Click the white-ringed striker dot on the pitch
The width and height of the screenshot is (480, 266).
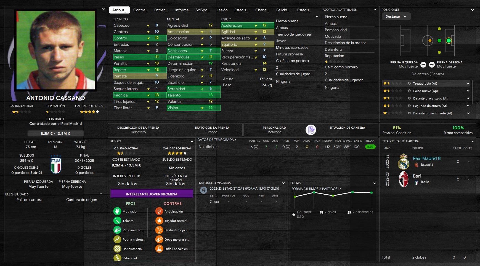(449, 41)
